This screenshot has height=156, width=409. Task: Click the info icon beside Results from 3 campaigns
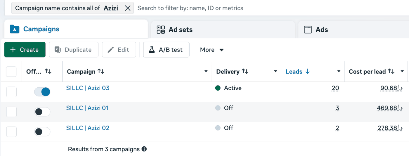coord(144,149)
